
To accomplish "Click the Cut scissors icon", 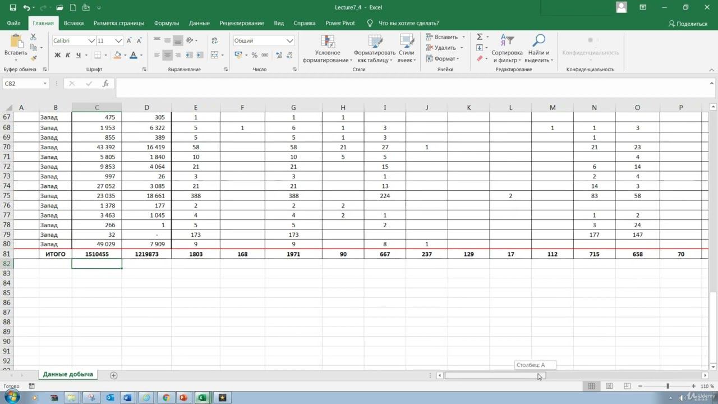I will pos(33,37).
